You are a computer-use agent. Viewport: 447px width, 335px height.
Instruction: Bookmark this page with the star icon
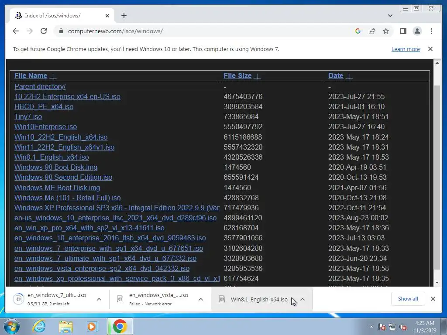click(386, 31)
